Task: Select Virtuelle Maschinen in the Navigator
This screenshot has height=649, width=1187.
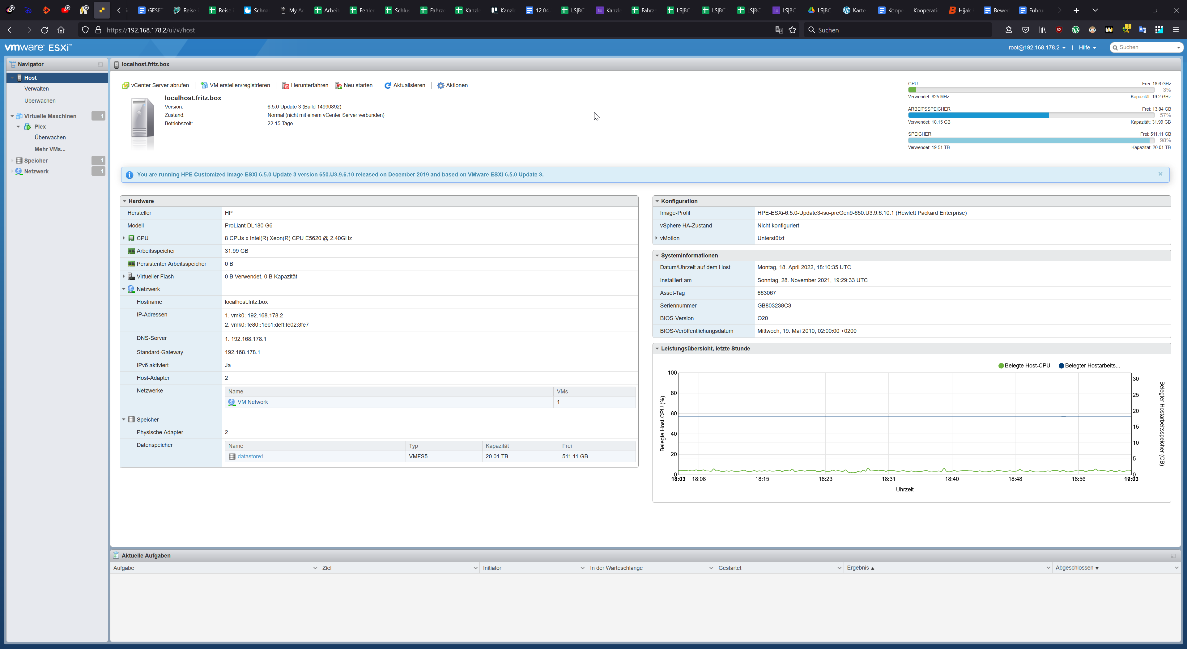Action: (x=50, y=116)
